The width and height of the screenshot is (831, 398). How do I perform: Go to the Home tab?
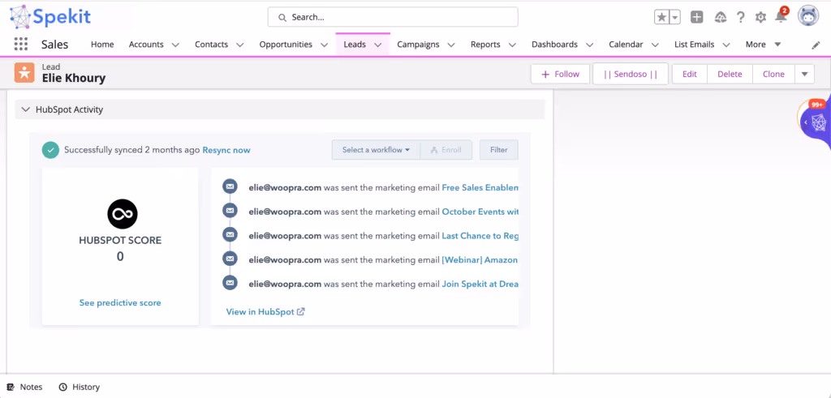click(x=102, y=45)
